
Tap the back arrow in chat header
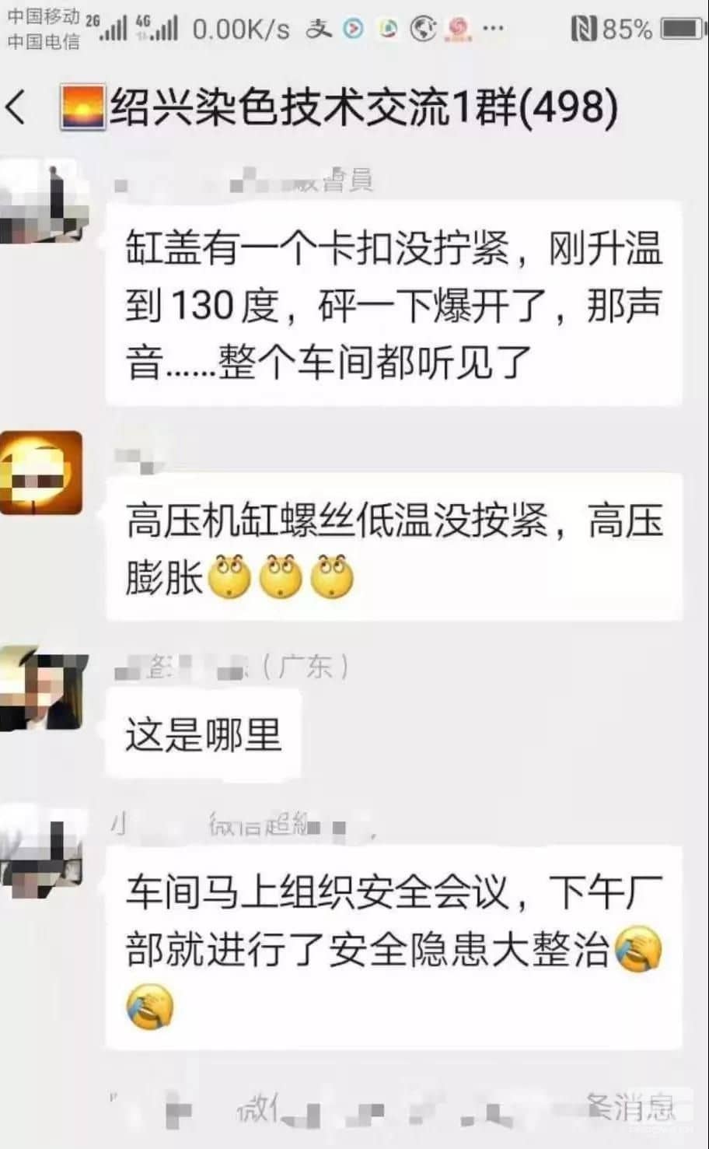pyautogui.click(x=16, y=107)
